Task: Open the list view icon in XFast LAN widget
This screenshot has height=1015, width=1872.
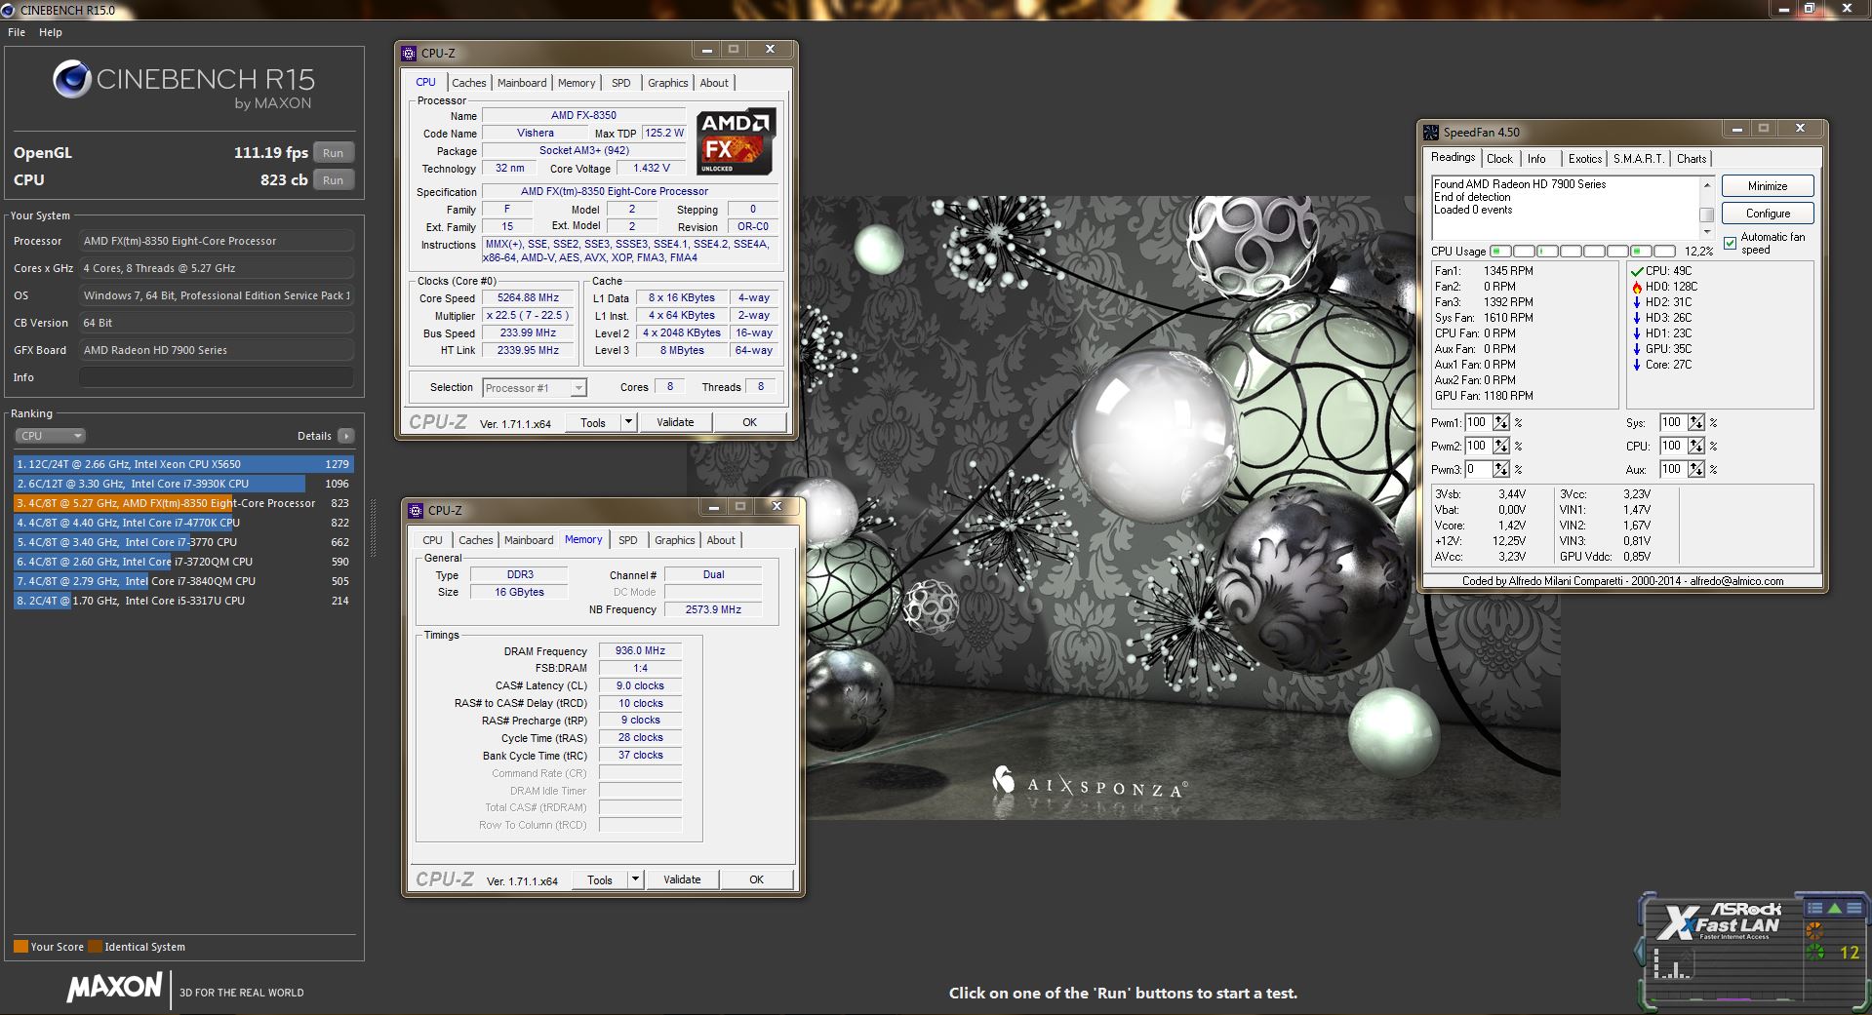Action: [x=1814, y=908]
